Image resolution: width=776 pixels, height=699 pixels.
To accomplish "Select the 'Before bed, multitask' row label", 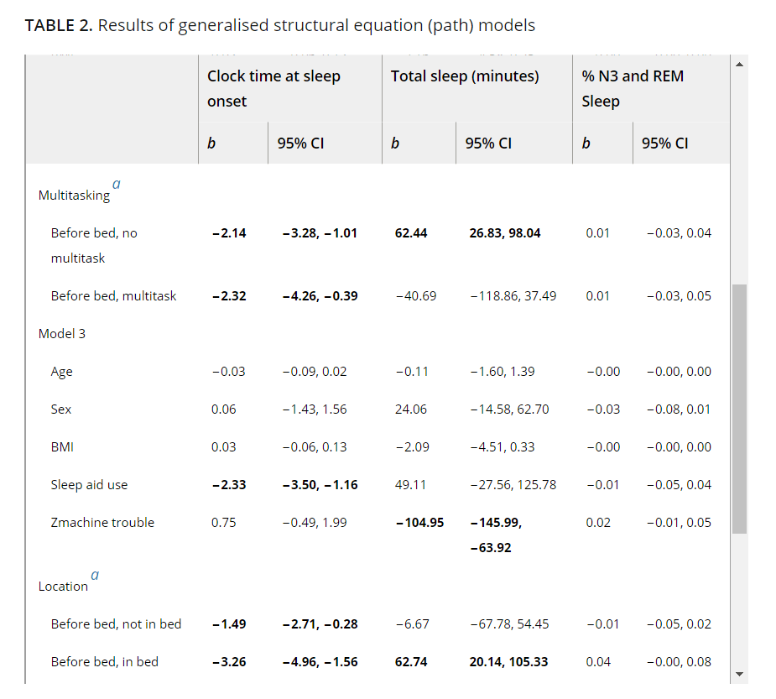I will point(113,295).
